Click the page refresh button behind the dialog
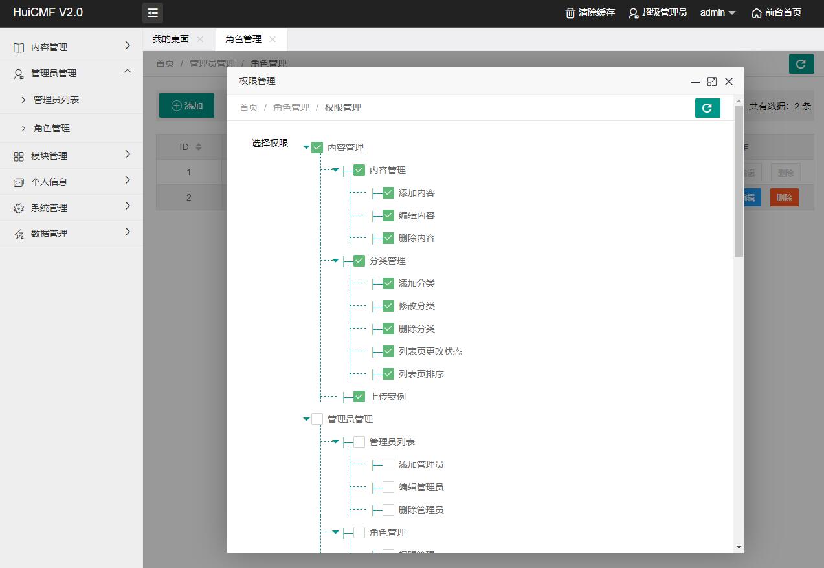The image size is (824, 568). 801,64
